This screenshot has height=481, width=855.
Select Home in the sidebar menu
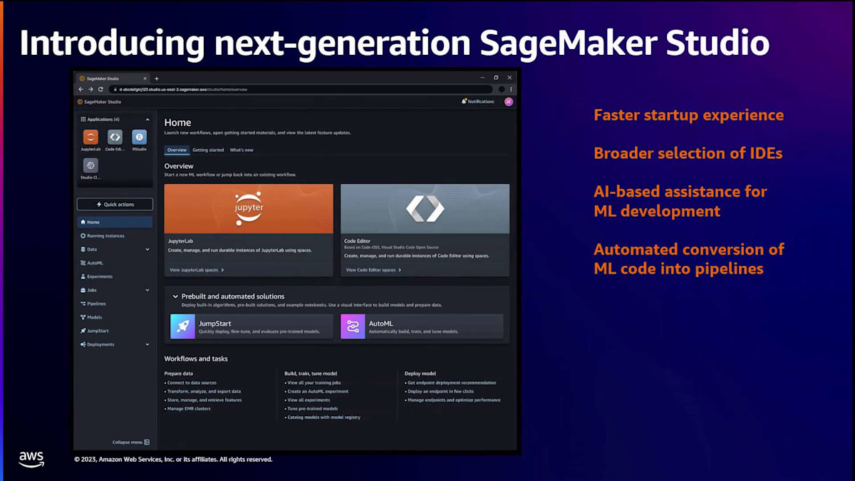115,222
